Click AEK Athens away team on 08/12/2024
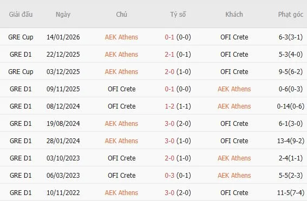The width and height of the screenshot is (307, 201). pyautogui.click(x=234, y=106)
